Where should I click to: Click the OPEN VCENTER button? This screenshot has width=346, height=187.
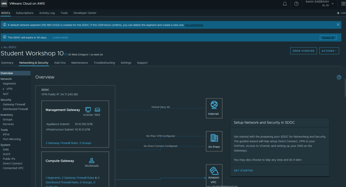(303, 51)
